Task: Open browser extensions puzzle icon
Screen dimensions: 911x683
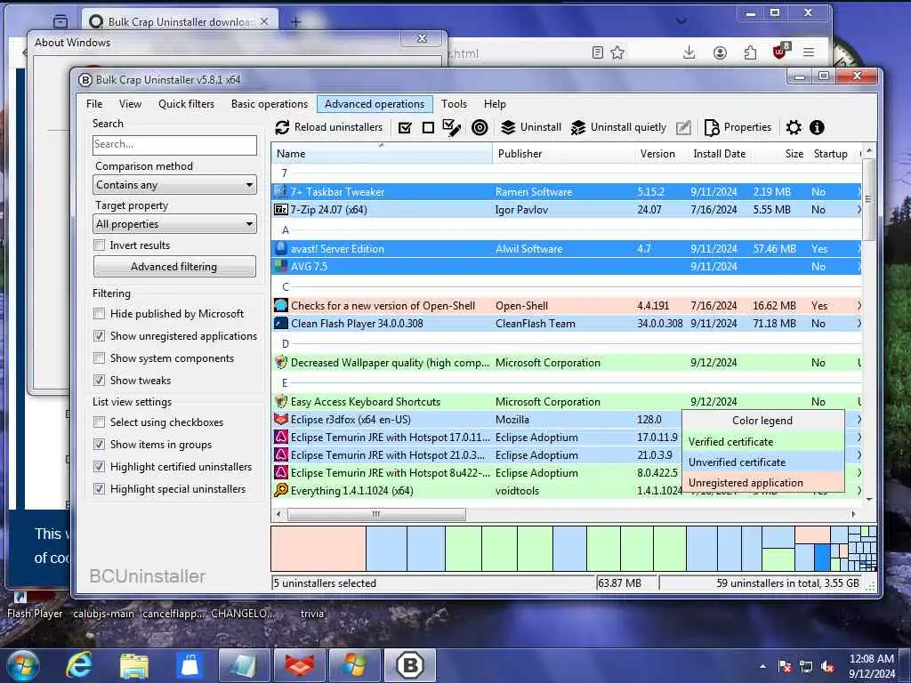Action: tap(750, 52)
